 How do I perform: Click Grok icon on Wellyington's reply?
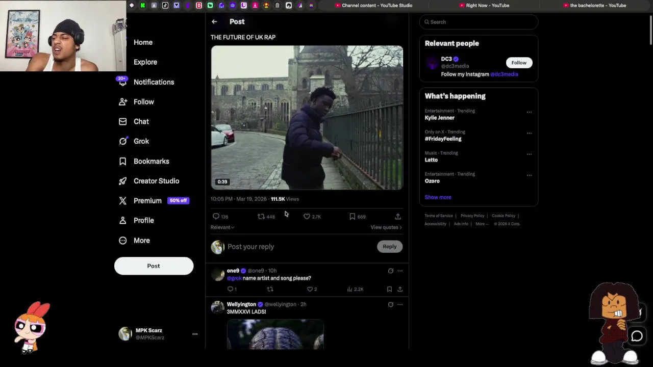point(390,305)
